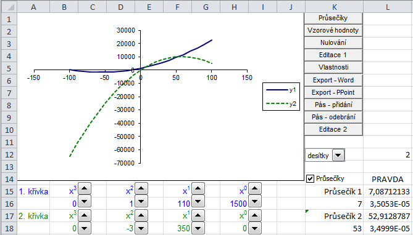413x235 pixels.
Task: Select the '2. křivka' label cell
Action: 33,217
